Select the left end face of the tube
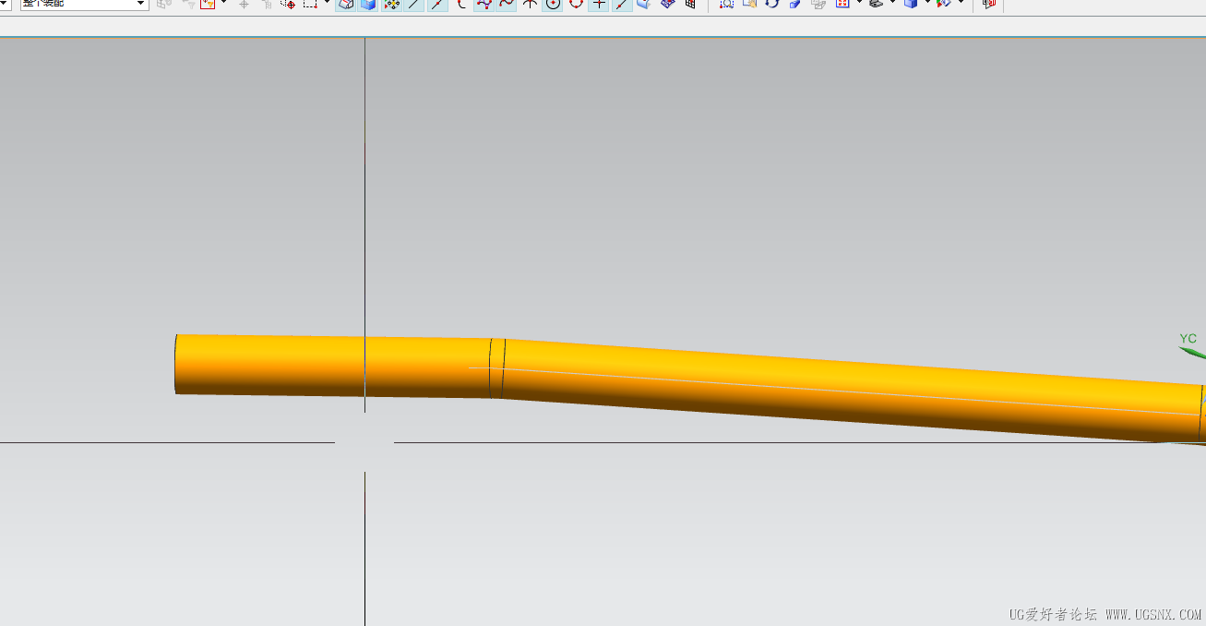Viewport: 1206px width, 626px height. [175, 364]
